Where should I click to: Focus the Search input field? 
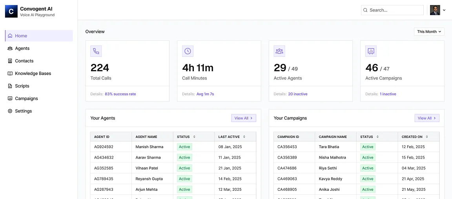coord(392,10)
